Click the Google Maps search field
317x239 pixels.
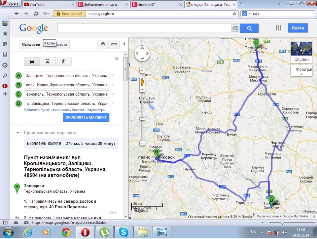pyautogui.click(x=144, y=28)
